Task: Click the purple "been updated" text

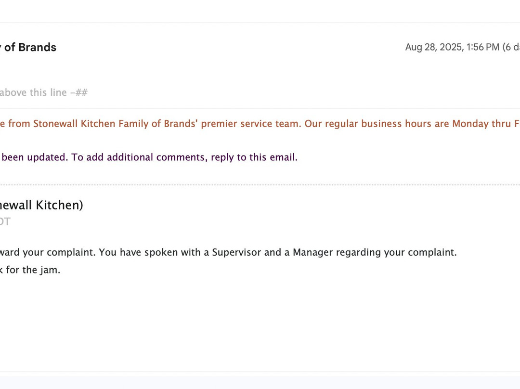Action: tap(35, 157)
